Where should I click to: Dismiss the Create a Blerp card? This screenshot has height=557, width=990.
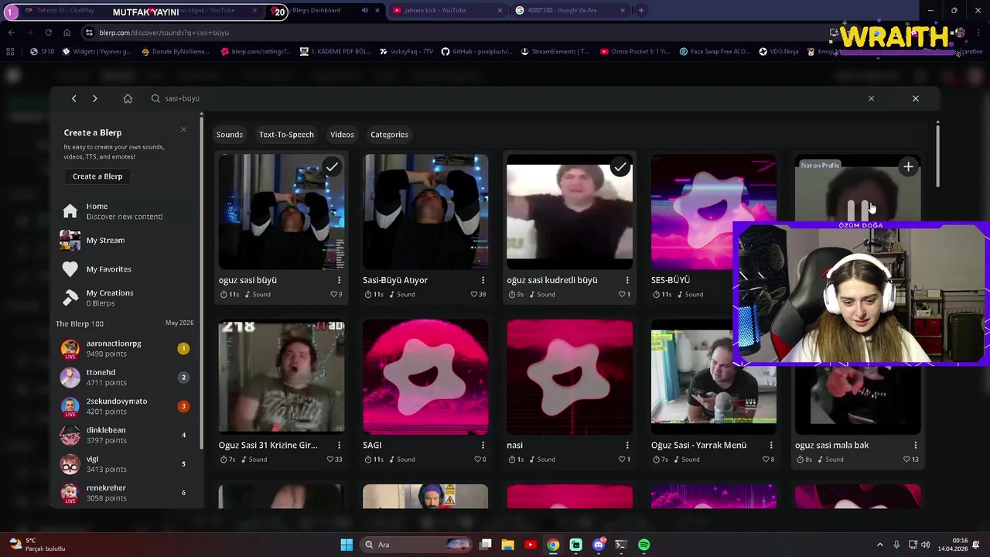pyautogui.click(x=183, y=129)
